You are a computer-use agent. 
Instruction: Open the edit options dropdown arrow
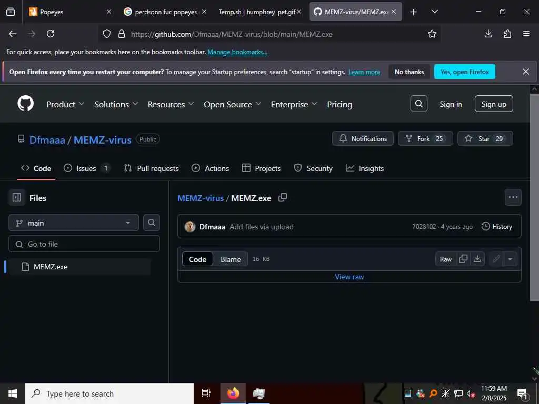tap(510, 259)
